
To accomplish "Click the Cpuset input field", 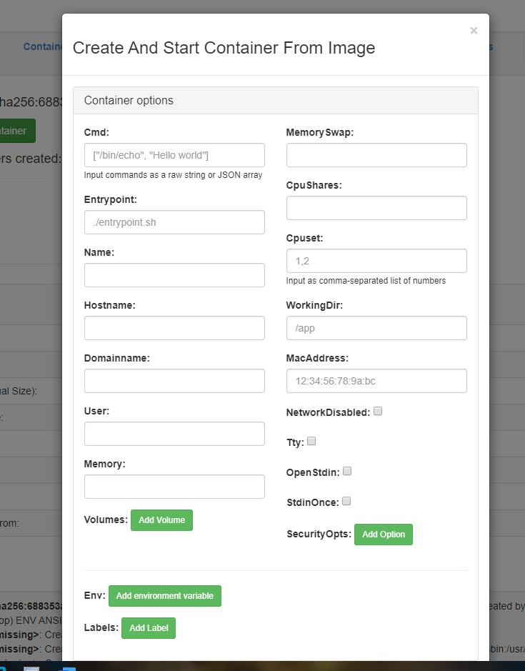I will (376, 261).
